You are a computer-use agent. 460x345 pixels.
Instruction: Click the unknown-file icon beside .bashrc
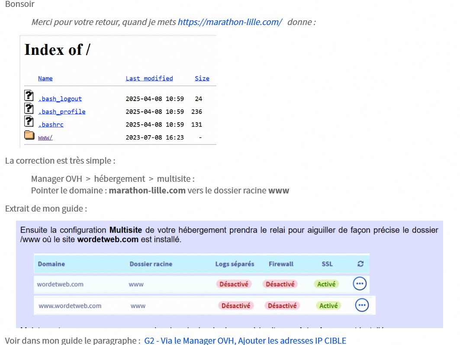(x=29, y=121)
